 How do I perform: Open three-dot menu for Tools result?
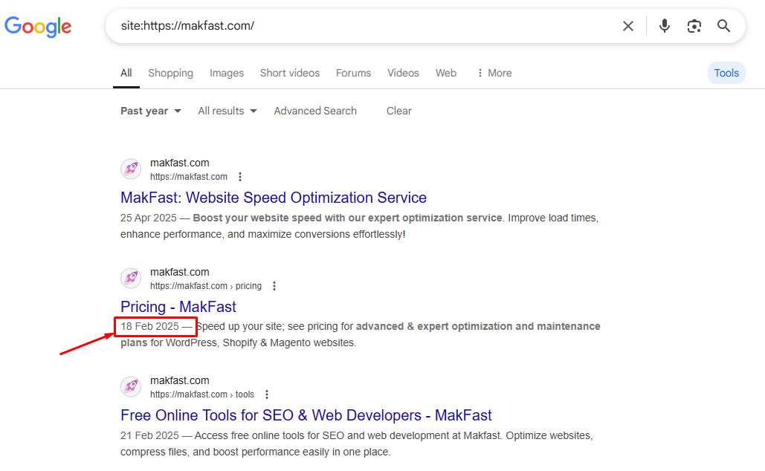[x=267, y=394]
